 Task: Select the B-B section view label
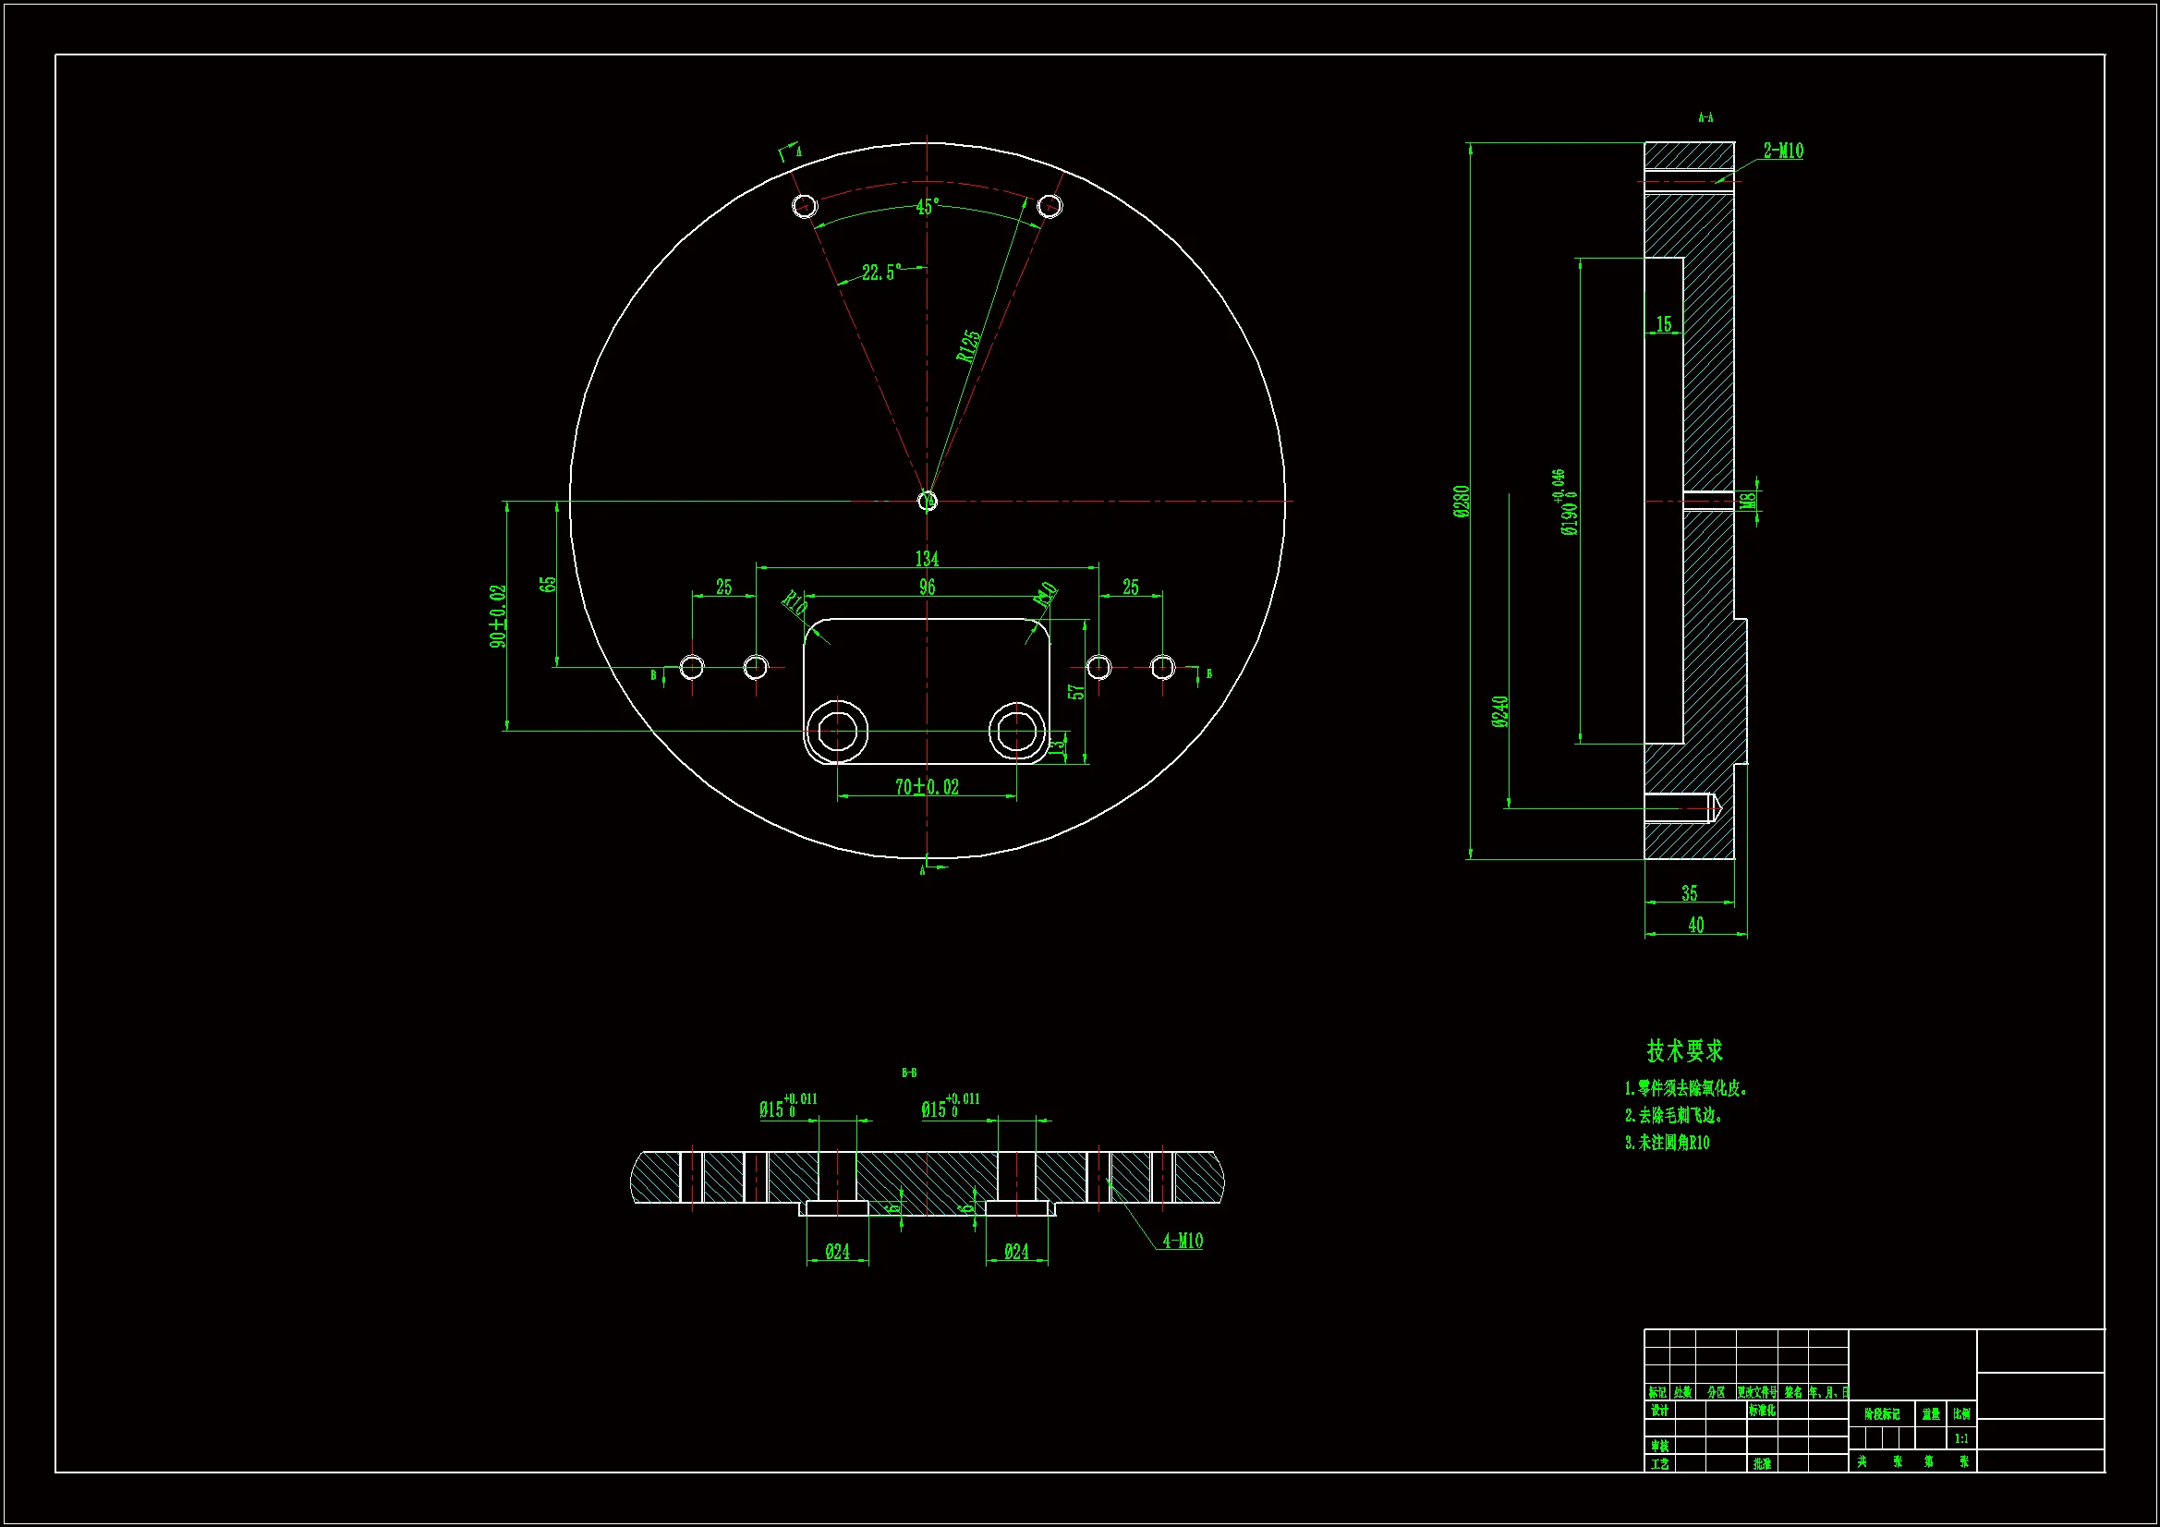(909, 1073)
